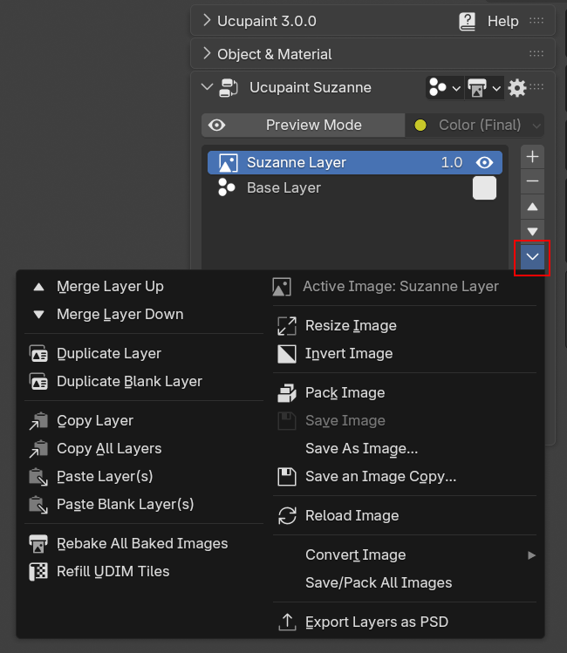Open the Convert Image submenu
567x653 pixels.
(x=405, y=554)
